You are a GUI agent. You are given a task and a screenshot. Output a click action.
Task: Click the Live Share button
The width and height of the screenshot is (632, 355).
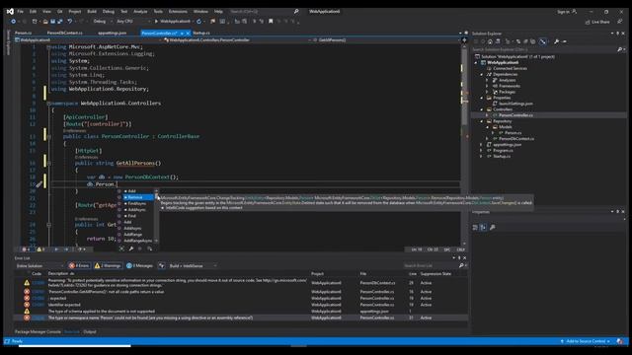[597, 22]
